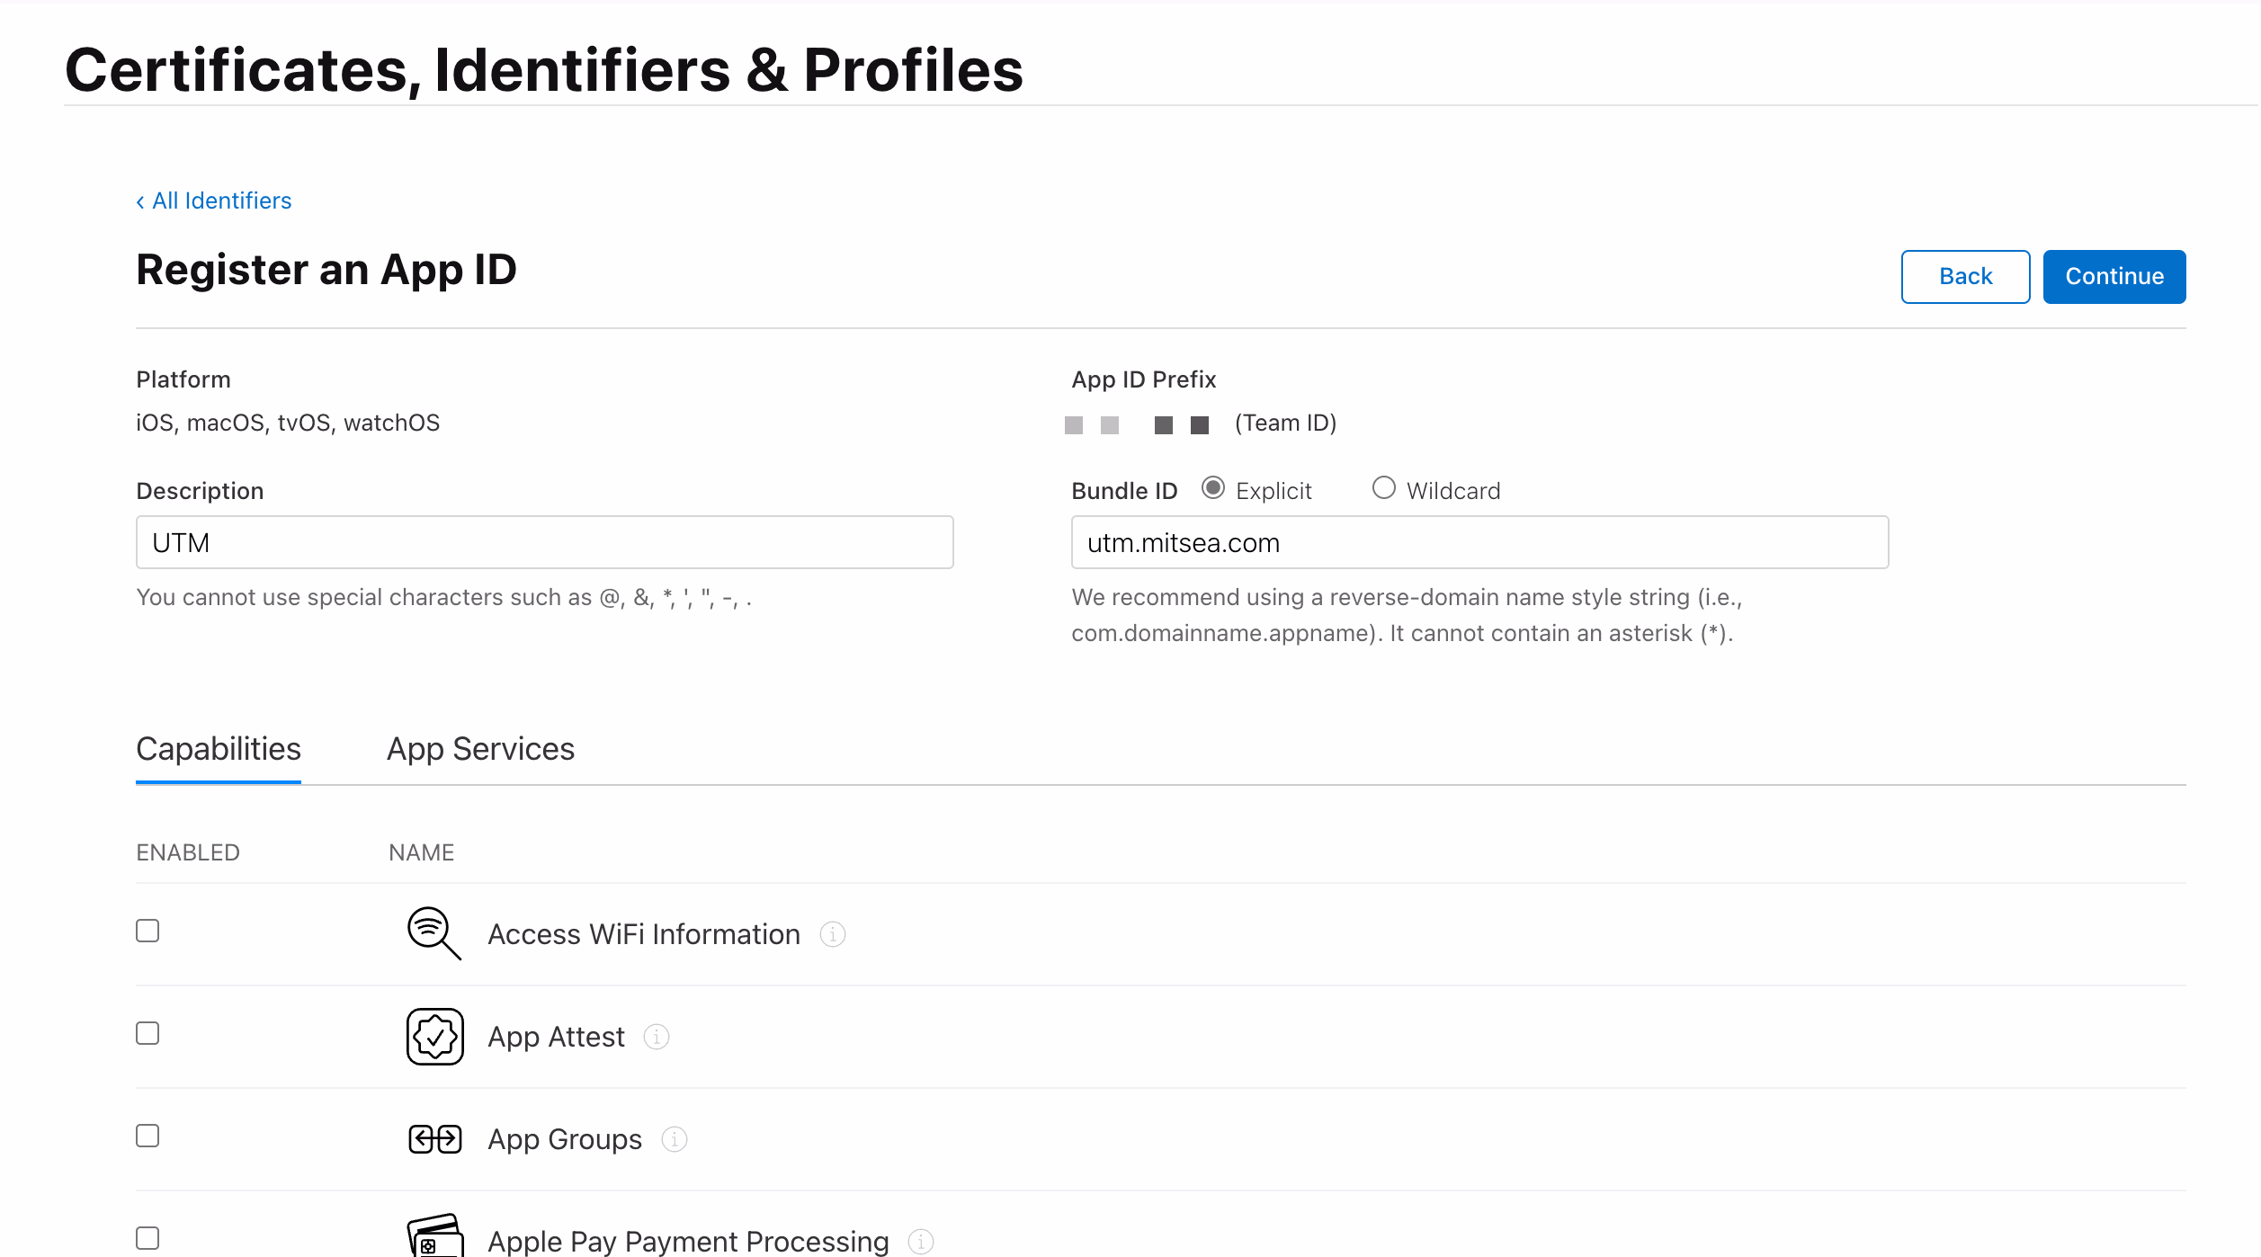
Task: Enable the App Groups checkbox
Action: [x=147, y=1136]
